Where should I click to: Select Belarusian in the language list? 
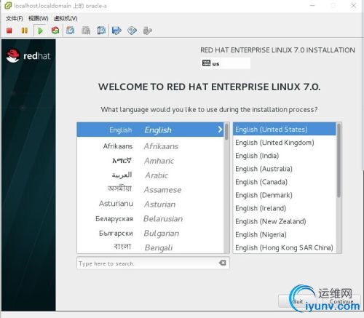[x=151, y=219]
